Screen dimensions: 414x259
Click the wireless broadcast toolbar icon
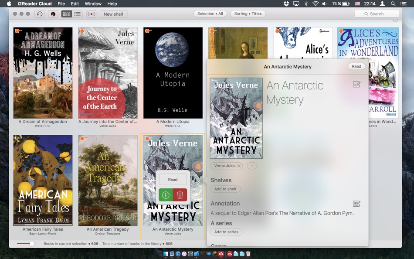pos(91,14)
